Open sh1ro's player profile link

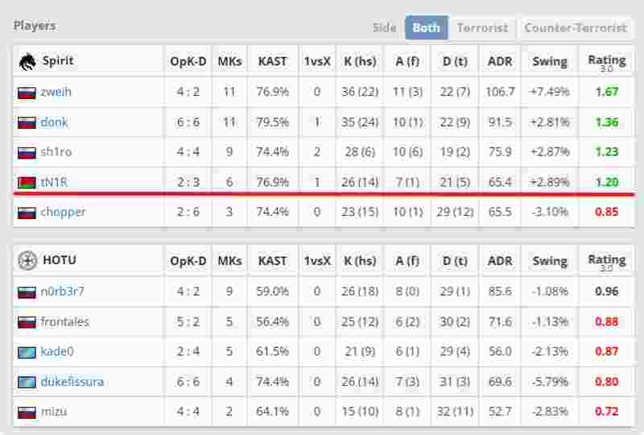56,152
